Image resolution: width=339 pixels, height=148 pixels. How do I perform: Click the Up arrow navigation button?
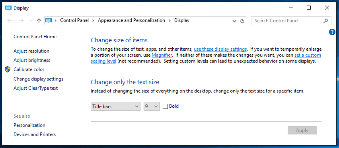(39, 21)
